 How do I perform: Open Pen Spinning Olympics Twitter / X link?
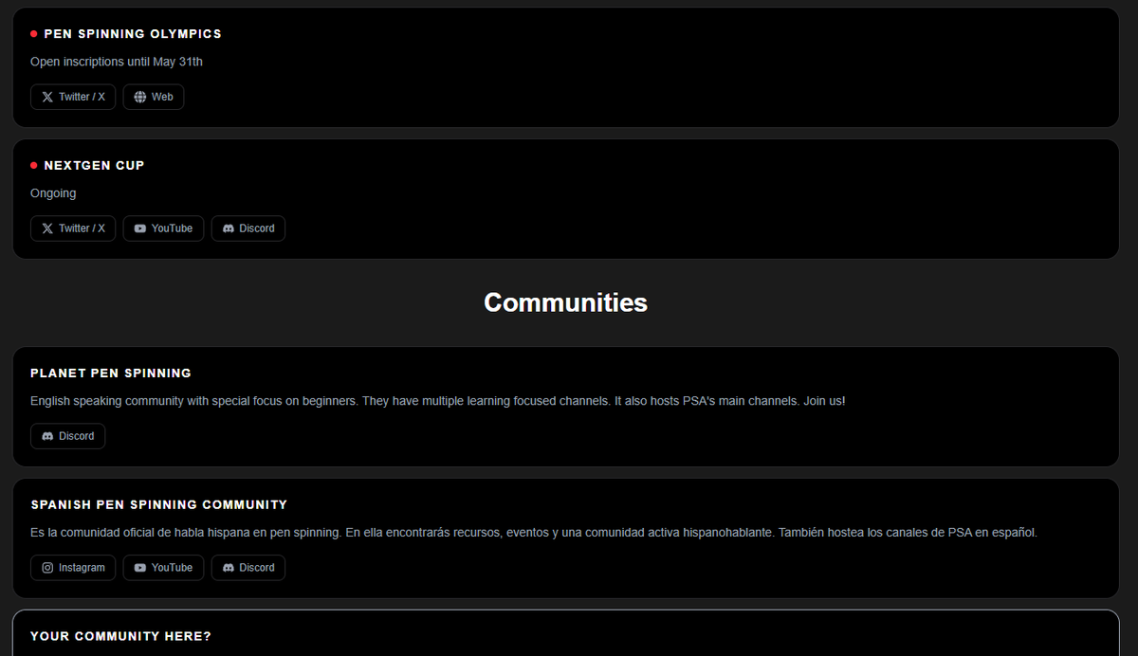pyautogui.click(x=73, y=97)
